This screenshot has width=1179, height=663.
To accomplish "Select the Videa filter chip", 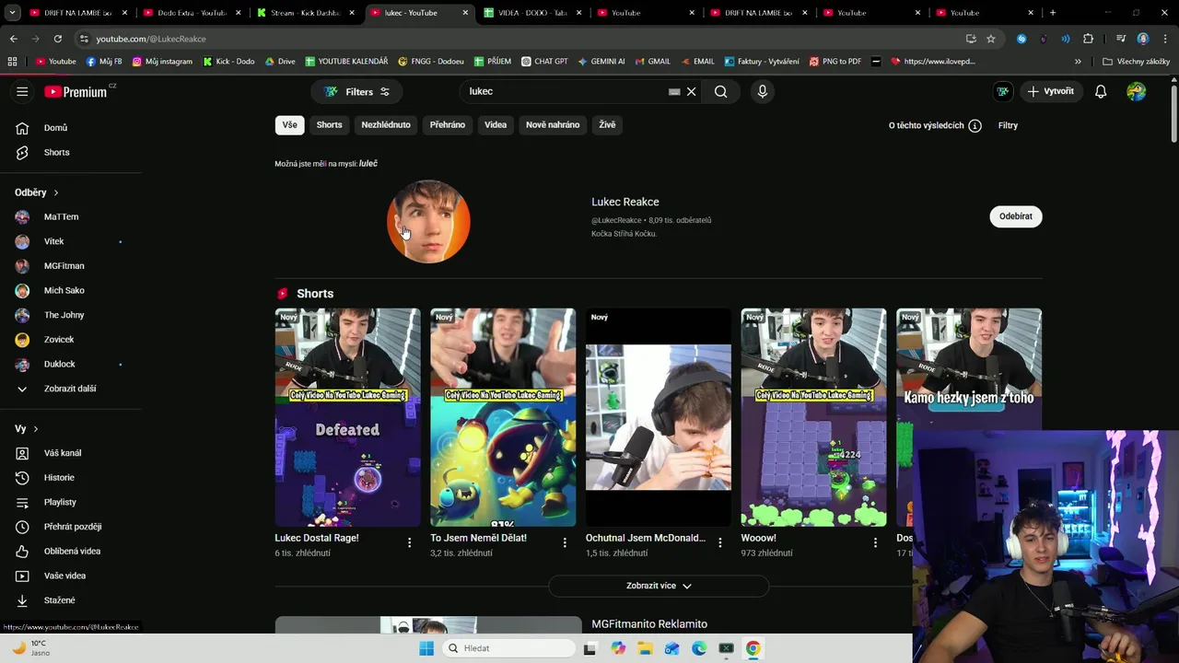I will point(496,124).
